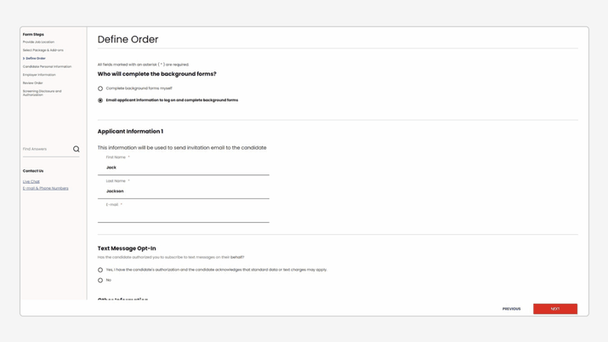Jump to Candidate Personal Information step
This screenshot has height=342, width=608.
pyautogui.click(x=47, y=66)
